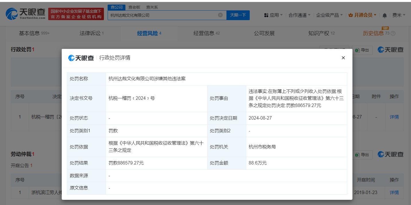Click the 天眼查 logo inside the modal header

(81, 58)
